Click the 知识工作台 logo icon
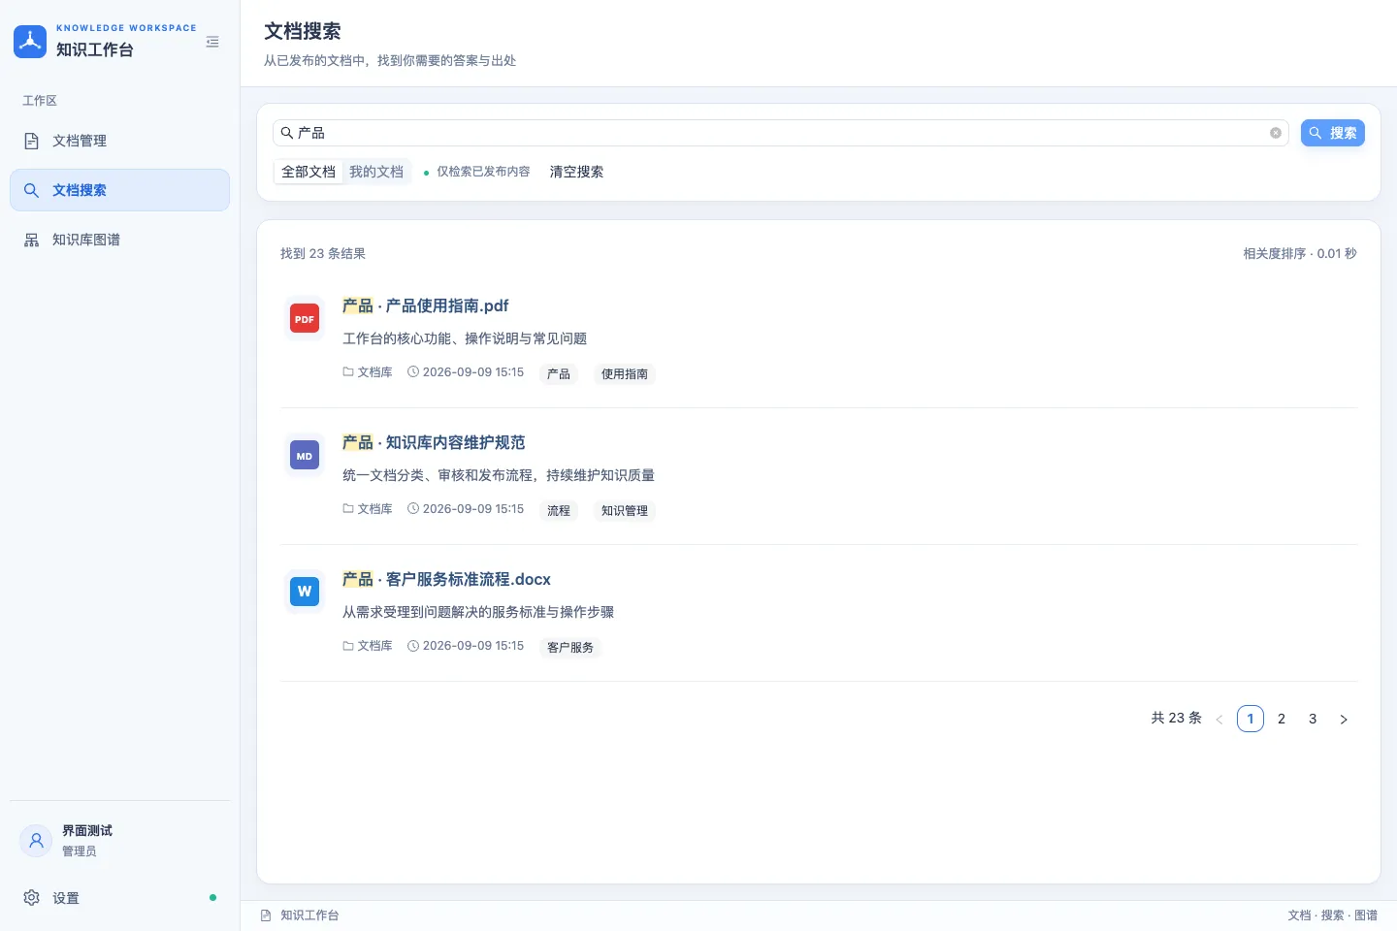 30,42
